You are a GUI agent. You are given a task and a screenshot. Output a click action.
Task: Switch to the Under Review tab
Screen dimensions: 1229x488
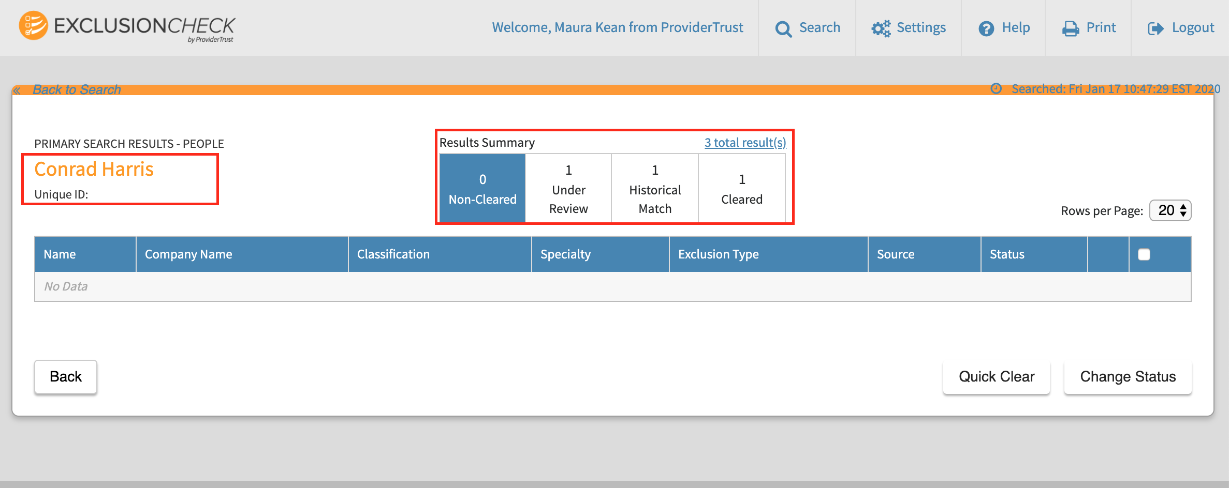click(568, 189)
